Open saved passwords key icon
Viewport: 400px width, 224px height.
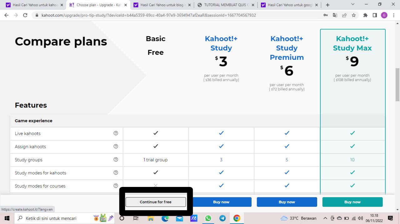326,15
